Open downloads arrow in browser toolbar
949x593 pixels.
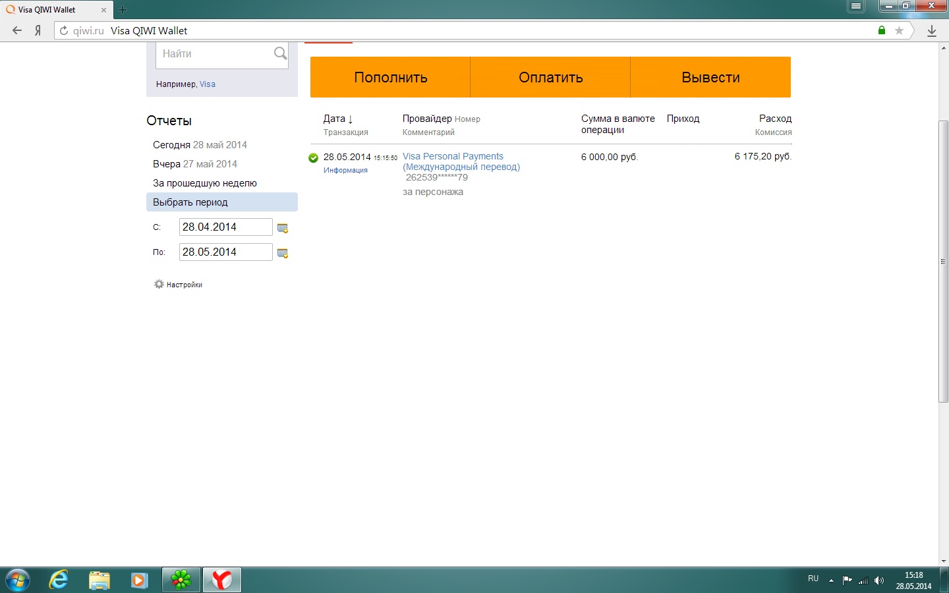(932, 30)
